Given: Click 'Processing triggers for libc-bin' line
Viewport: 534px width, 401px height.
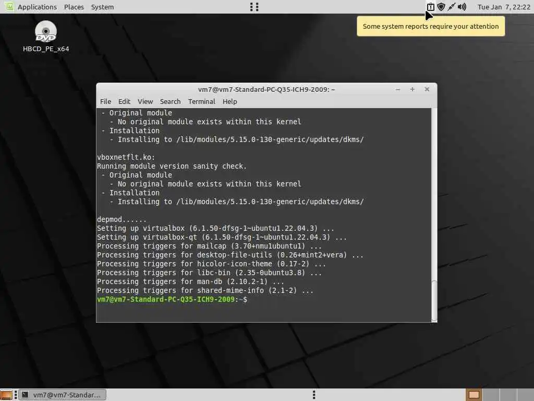Looking at the screenshot, I should (210, 273).
